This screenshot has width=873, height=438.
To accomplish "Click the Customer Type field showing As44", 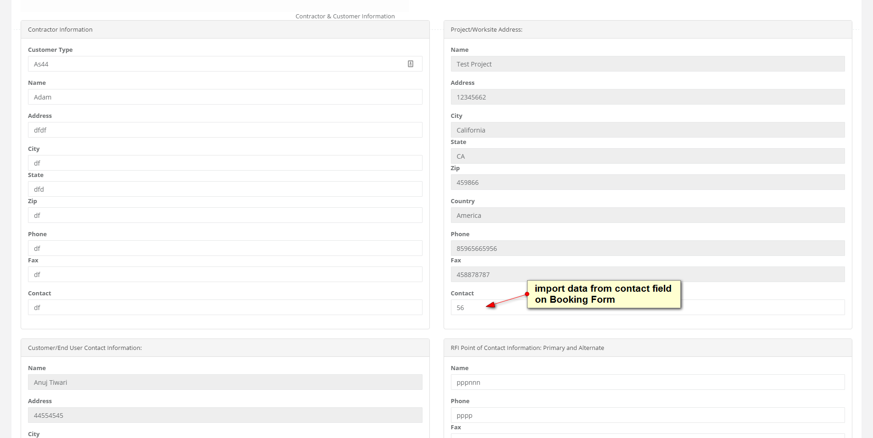I will 216,64.
